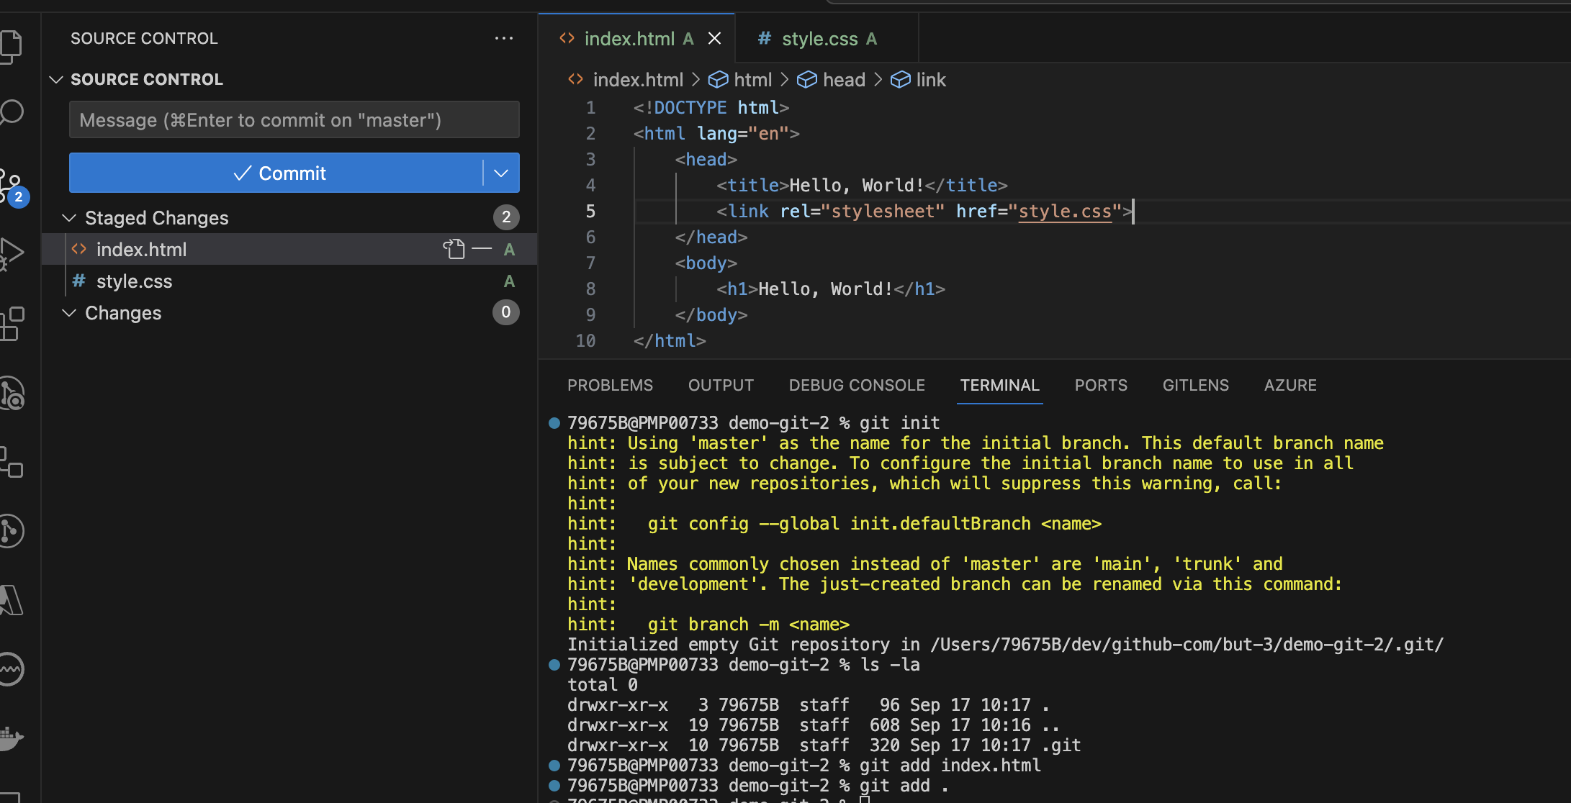1571x803 pixels.
Task: Click the SOURCE CONTROL panel title
Action: [x=144, y=38]
